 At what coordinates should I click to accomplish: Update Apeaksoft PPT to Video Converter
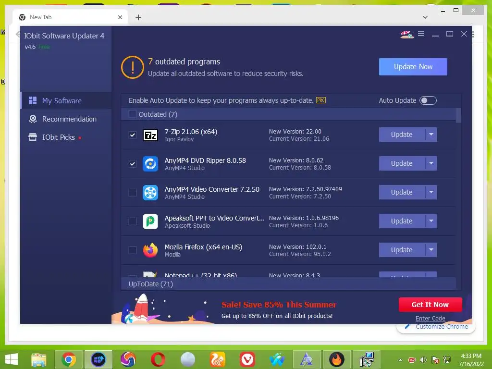402,221
